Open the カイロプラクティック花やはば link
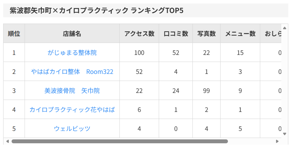Screen dimensions: 295x151 point(72,110)
